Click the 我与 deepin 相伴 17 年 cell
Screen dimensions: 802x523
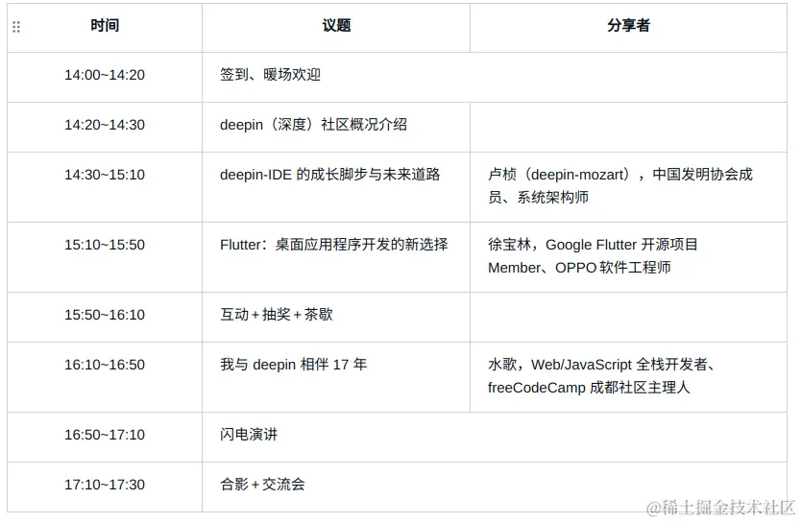[293, 365]
